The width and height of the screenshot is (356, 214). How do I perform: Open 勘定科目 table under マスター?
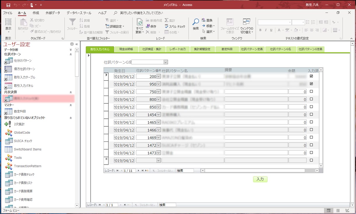tap(15, 111)
